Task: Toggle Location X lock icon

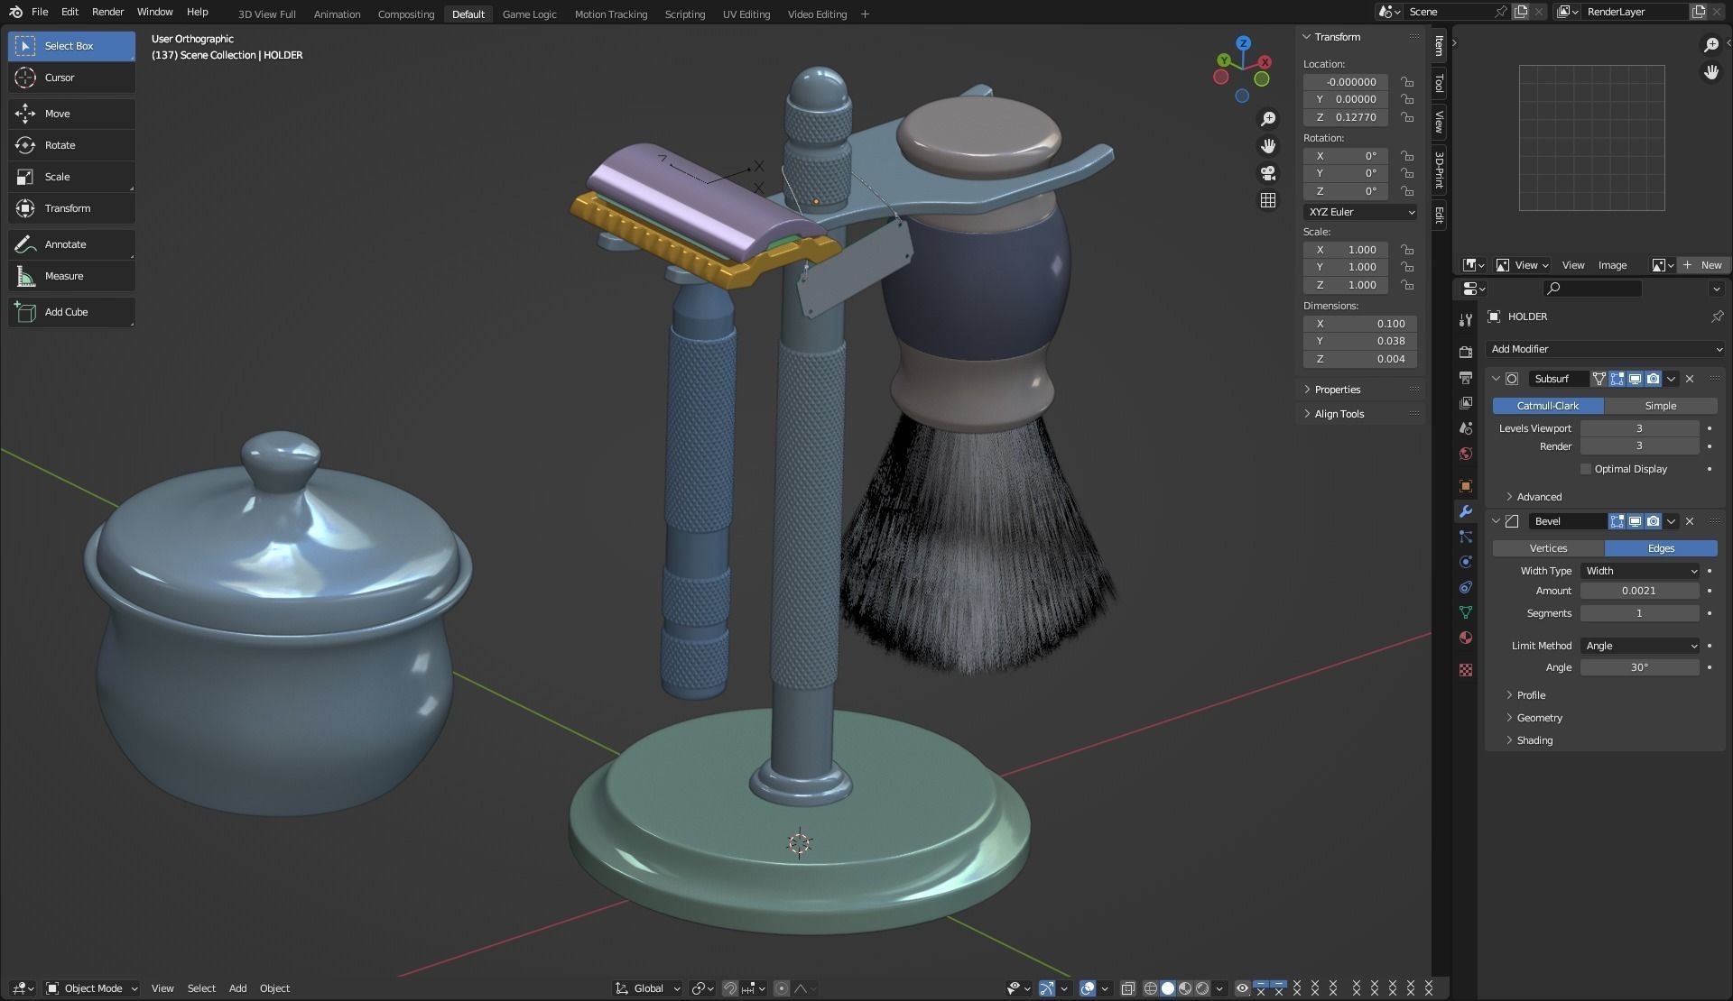Action: pos(1407,82)
